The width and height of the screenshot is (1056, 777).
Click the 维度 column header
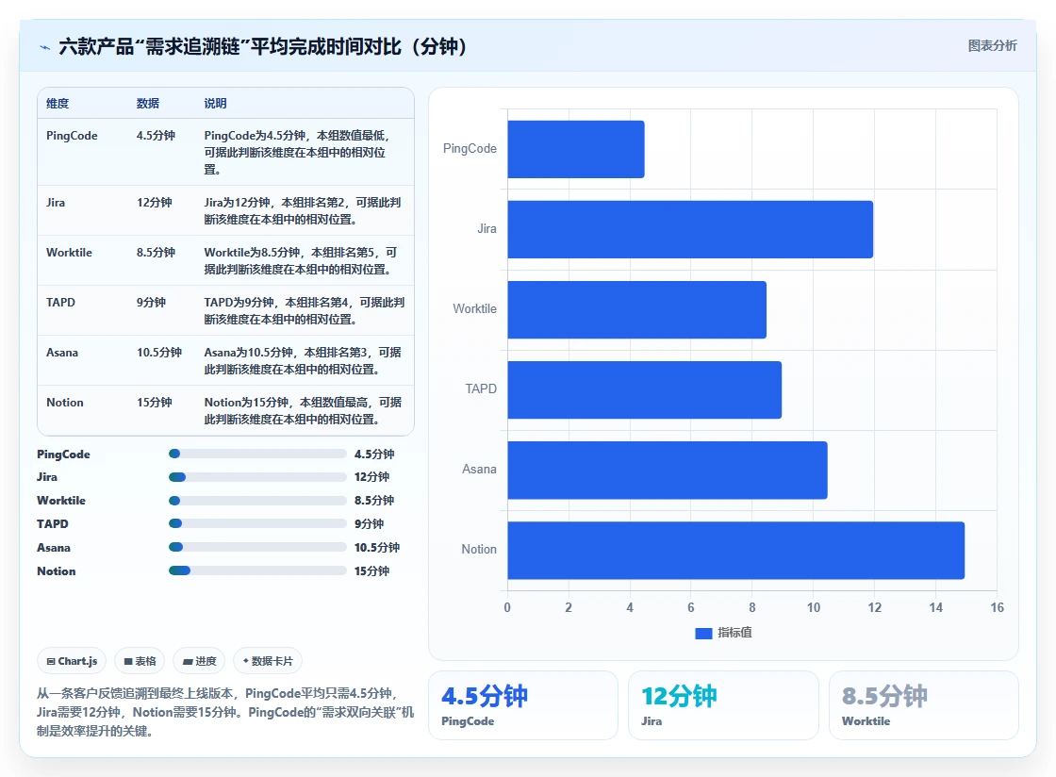point(58,103)
